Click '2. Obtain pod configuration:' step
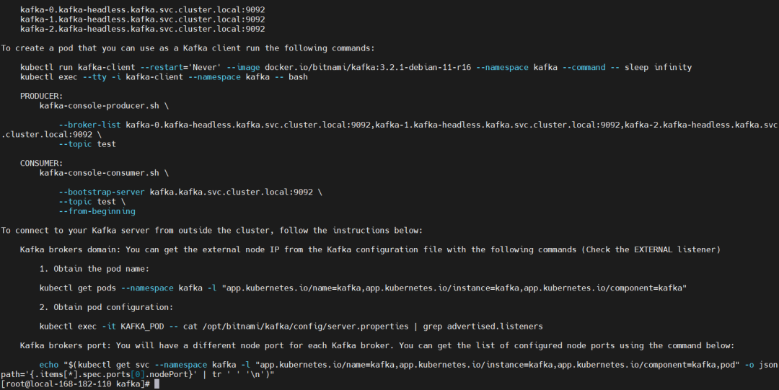 tap(106, 307)
